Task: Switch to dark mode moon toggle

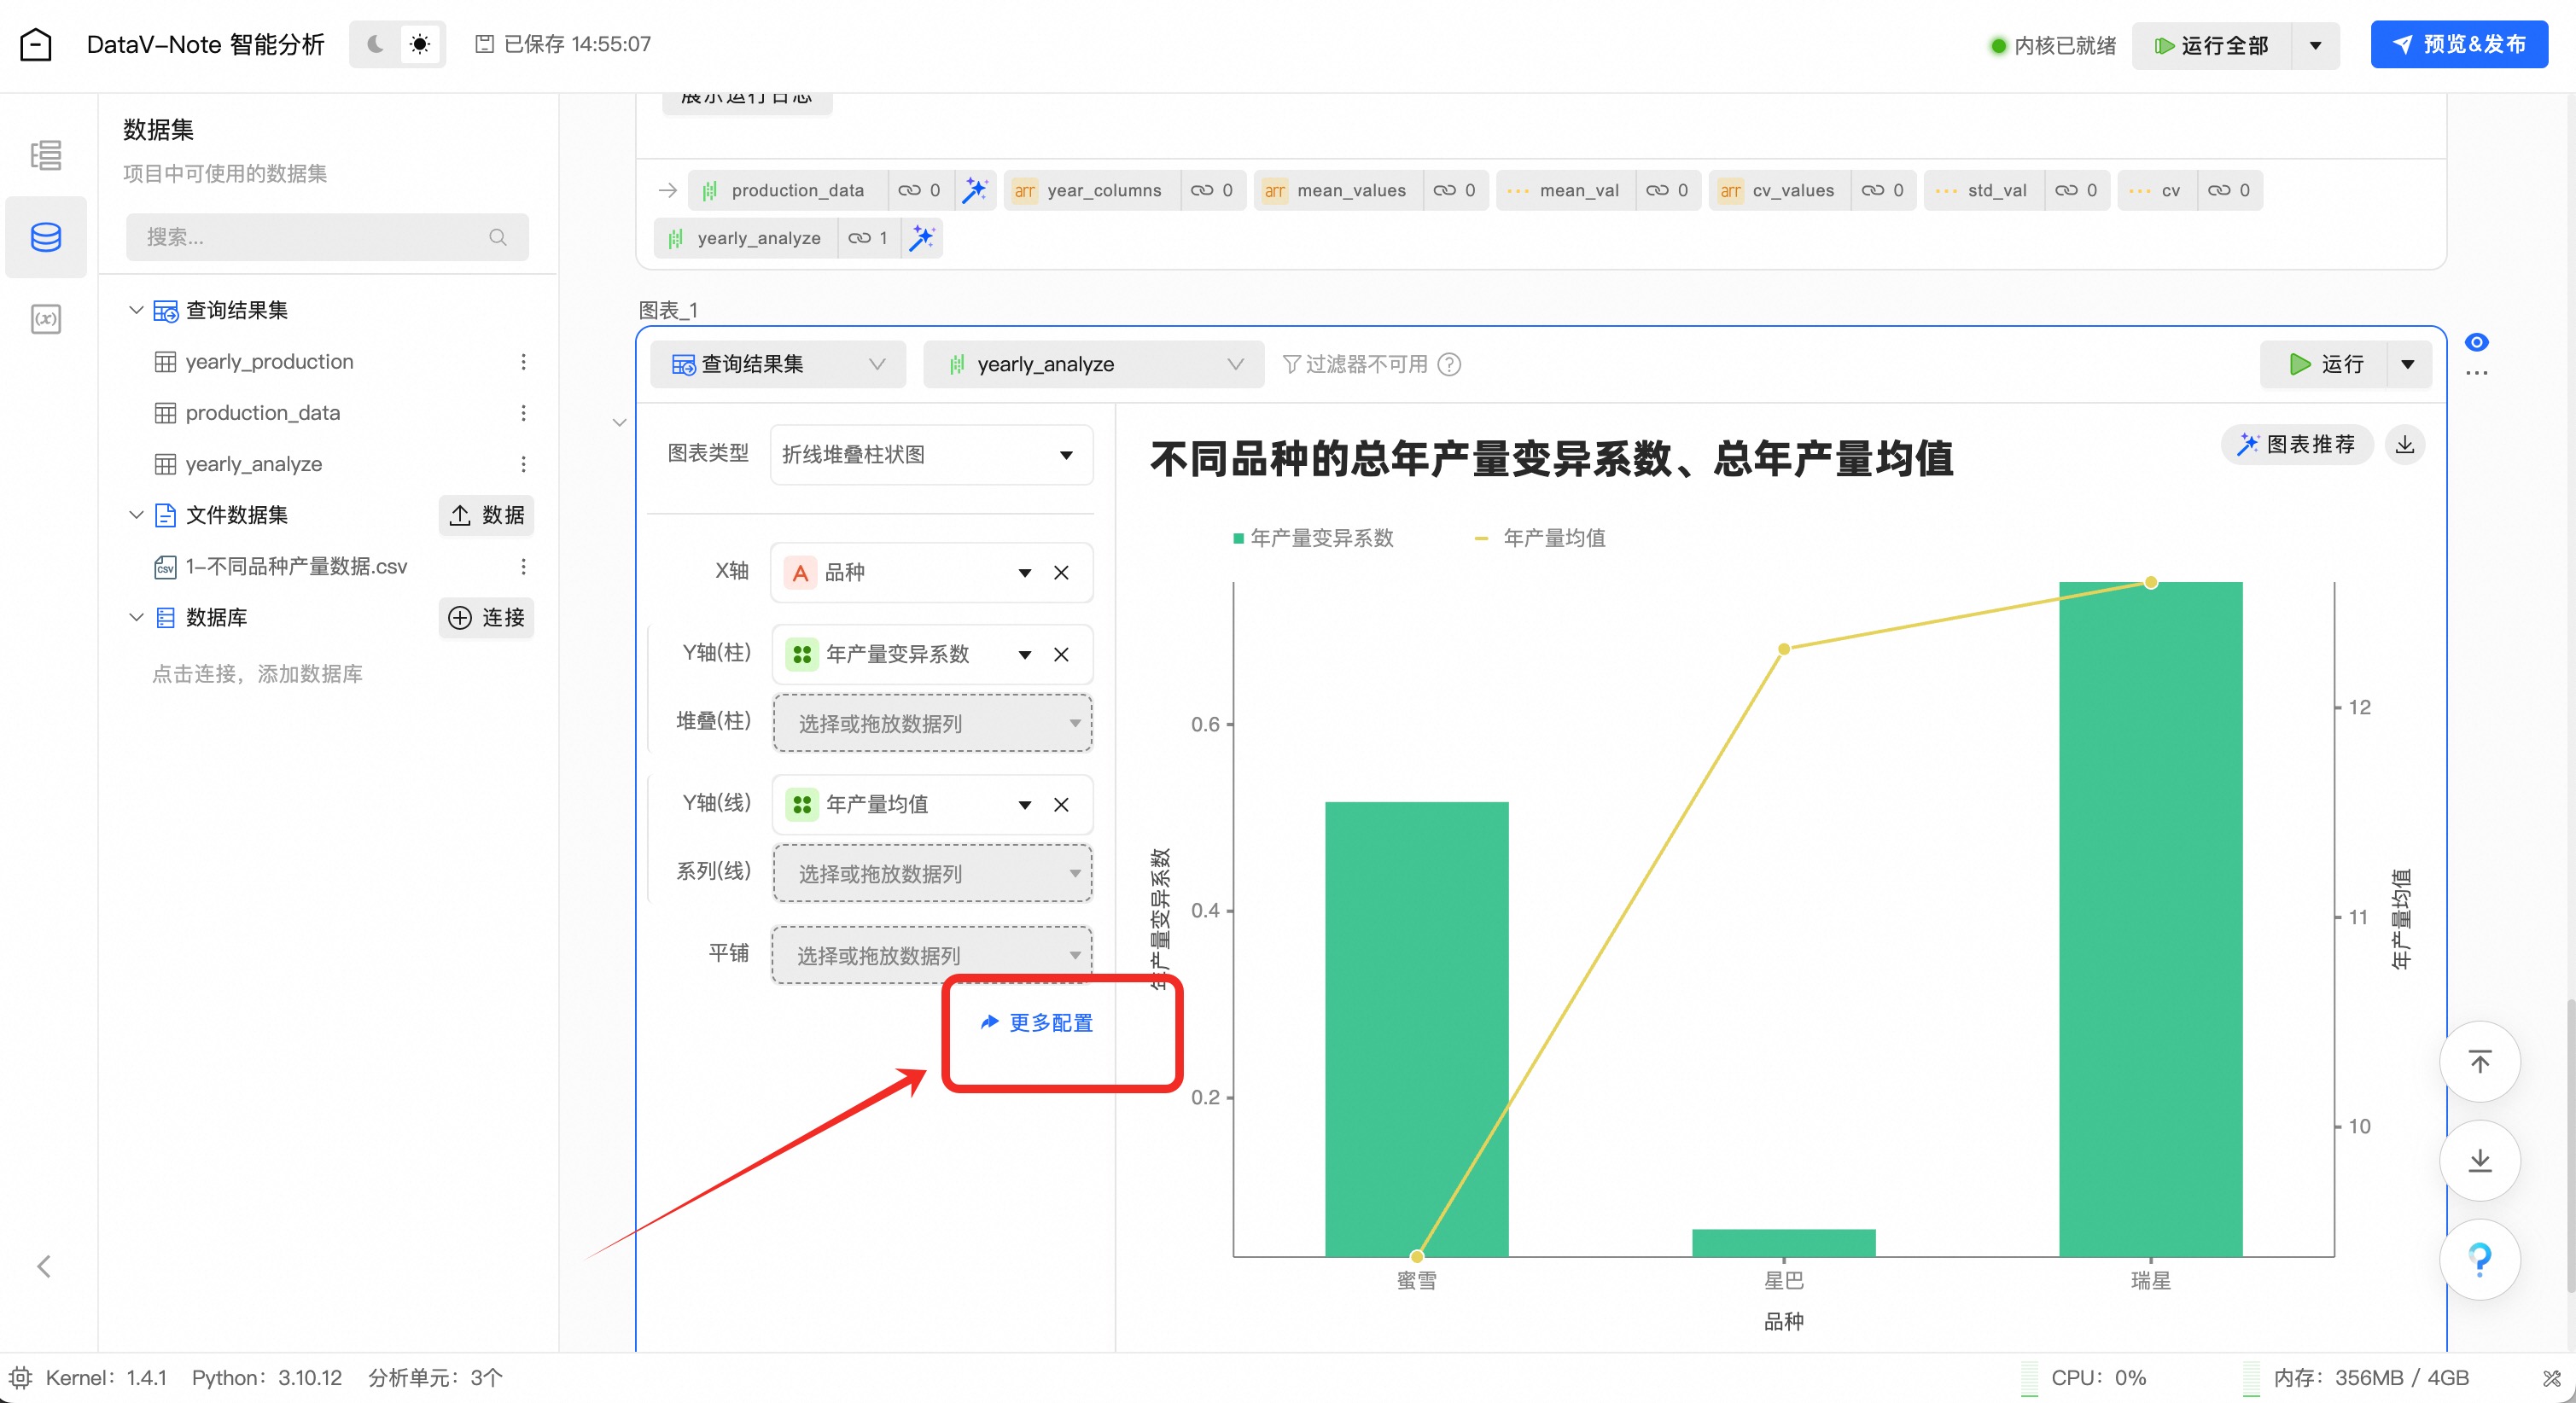Action: [376, 44]
